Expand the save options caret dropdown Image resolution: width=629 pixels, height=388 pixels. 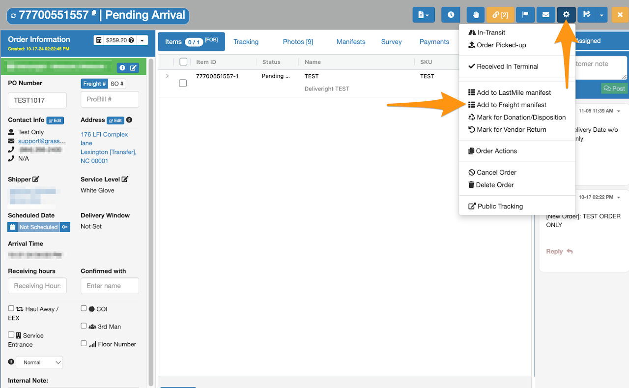pos(602,15)
